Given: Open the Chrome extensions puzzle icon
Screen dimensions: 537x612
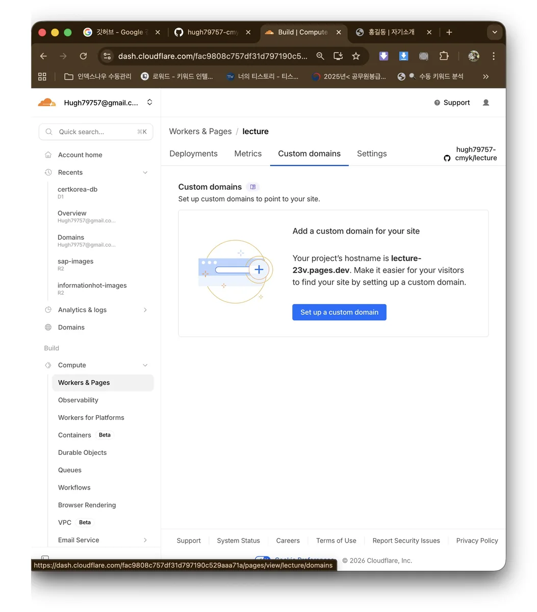Looking at the screenshot, I should (x=444, y=56).
